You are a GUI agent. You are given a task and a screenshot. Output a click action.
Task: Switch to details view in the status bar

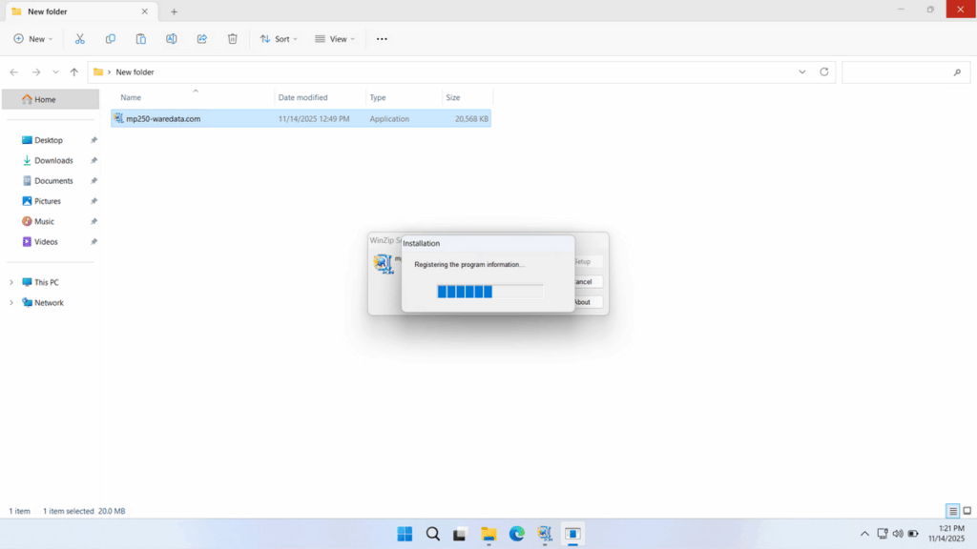(950, 511)
